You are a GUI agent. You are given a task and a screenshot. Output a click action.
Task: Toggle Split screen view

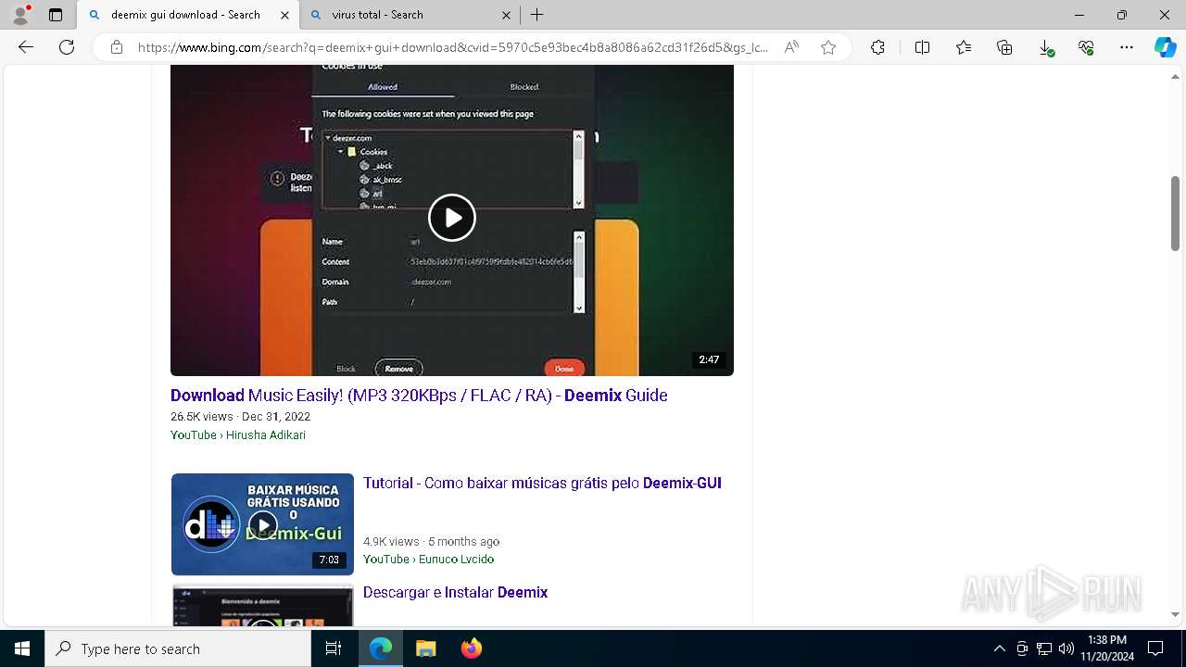922,47
